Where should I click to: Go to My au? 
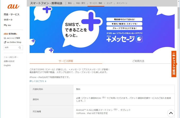[x=7, y=25]
